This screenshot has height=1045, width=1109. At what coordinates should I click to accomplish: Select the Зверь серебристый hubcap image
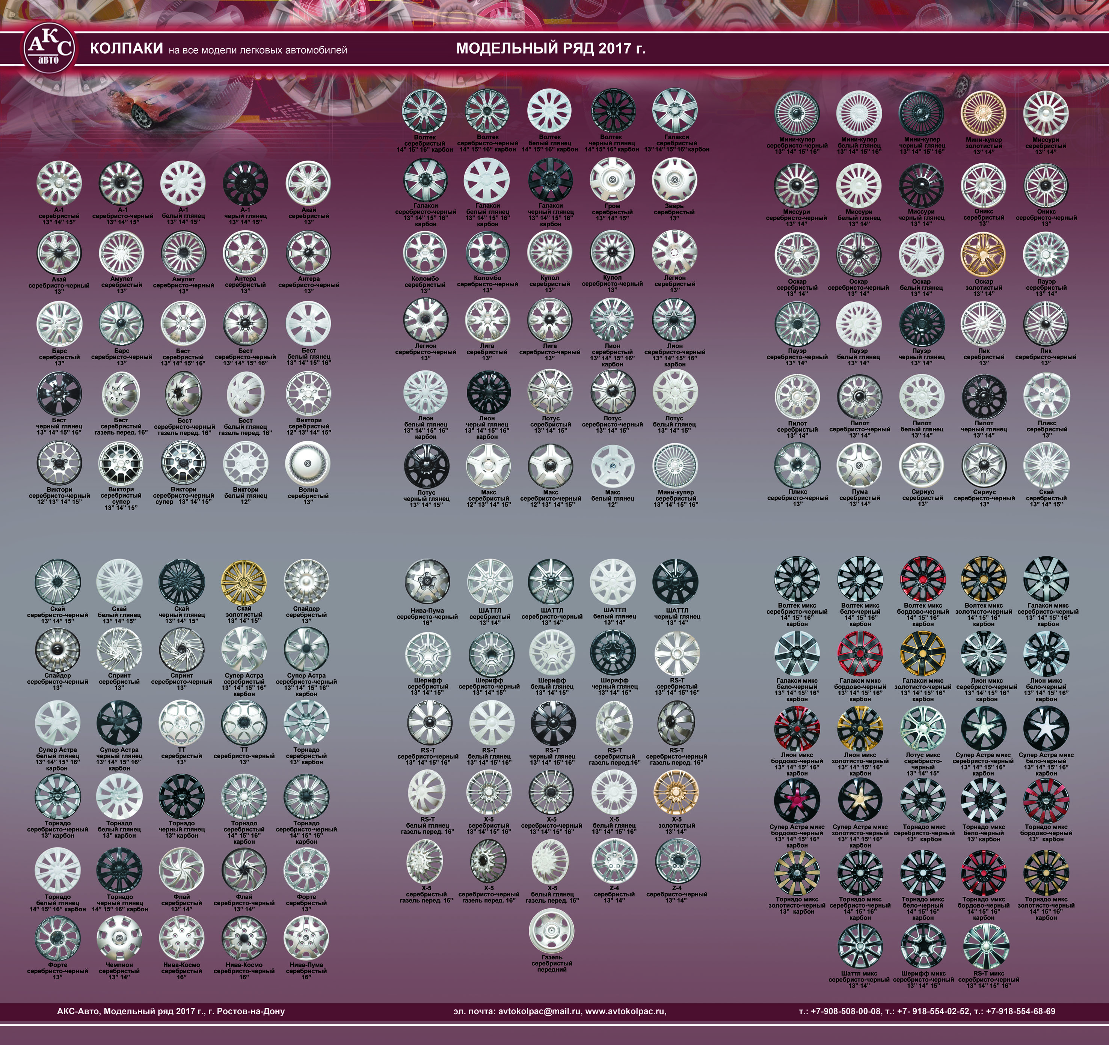[x=674, y=180]
